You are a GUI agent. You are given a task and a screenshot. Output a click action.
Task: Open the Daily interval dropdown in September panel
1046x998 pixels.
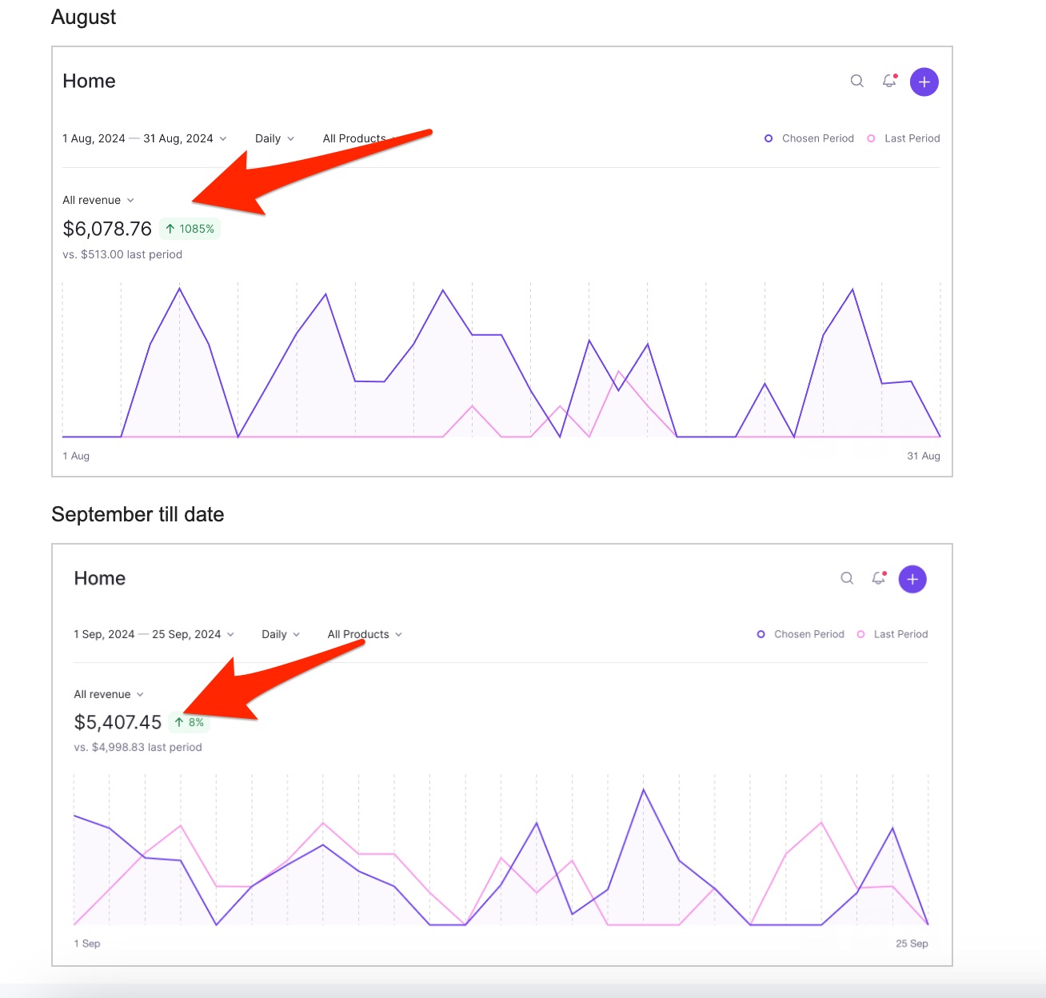pyautogui.click(x=281, y=634)
